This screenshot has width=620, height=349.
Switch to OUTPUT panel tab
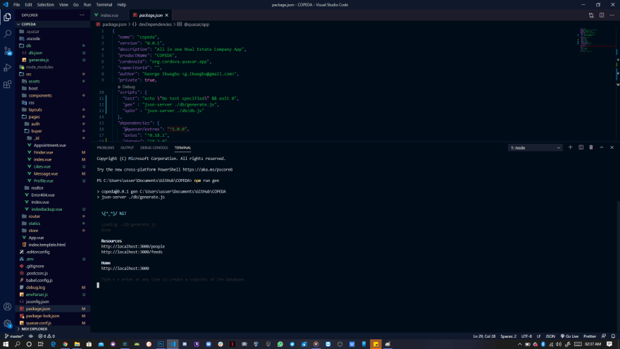click(x=127, y=147)
